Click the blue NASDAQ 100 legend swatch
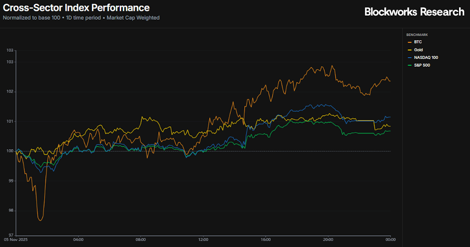Screen dimensions: 470x247 click(x=409, y=58)
